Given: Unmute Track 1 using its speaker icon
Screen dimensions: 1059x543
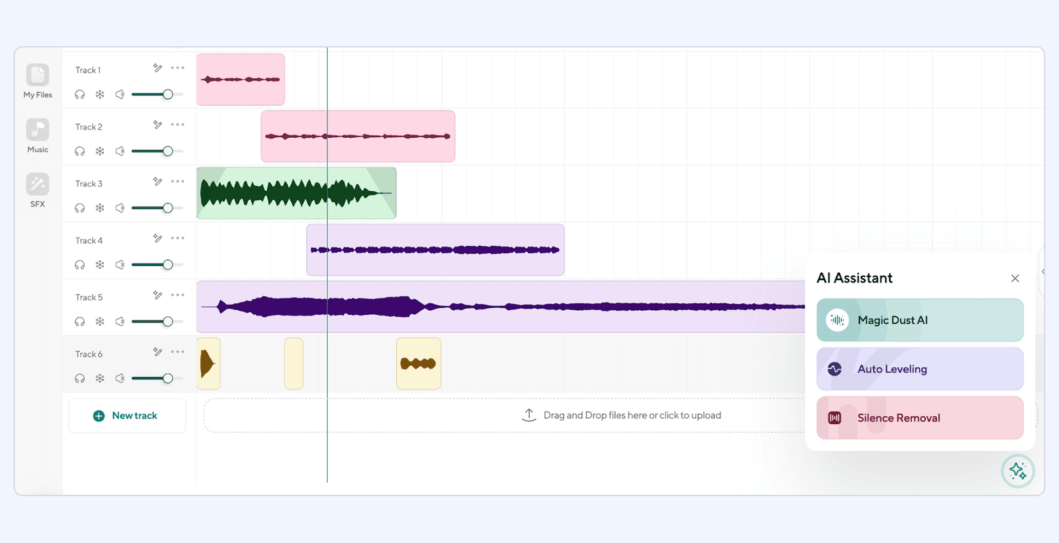Looking at the screenshot, I should coord(120,94).
